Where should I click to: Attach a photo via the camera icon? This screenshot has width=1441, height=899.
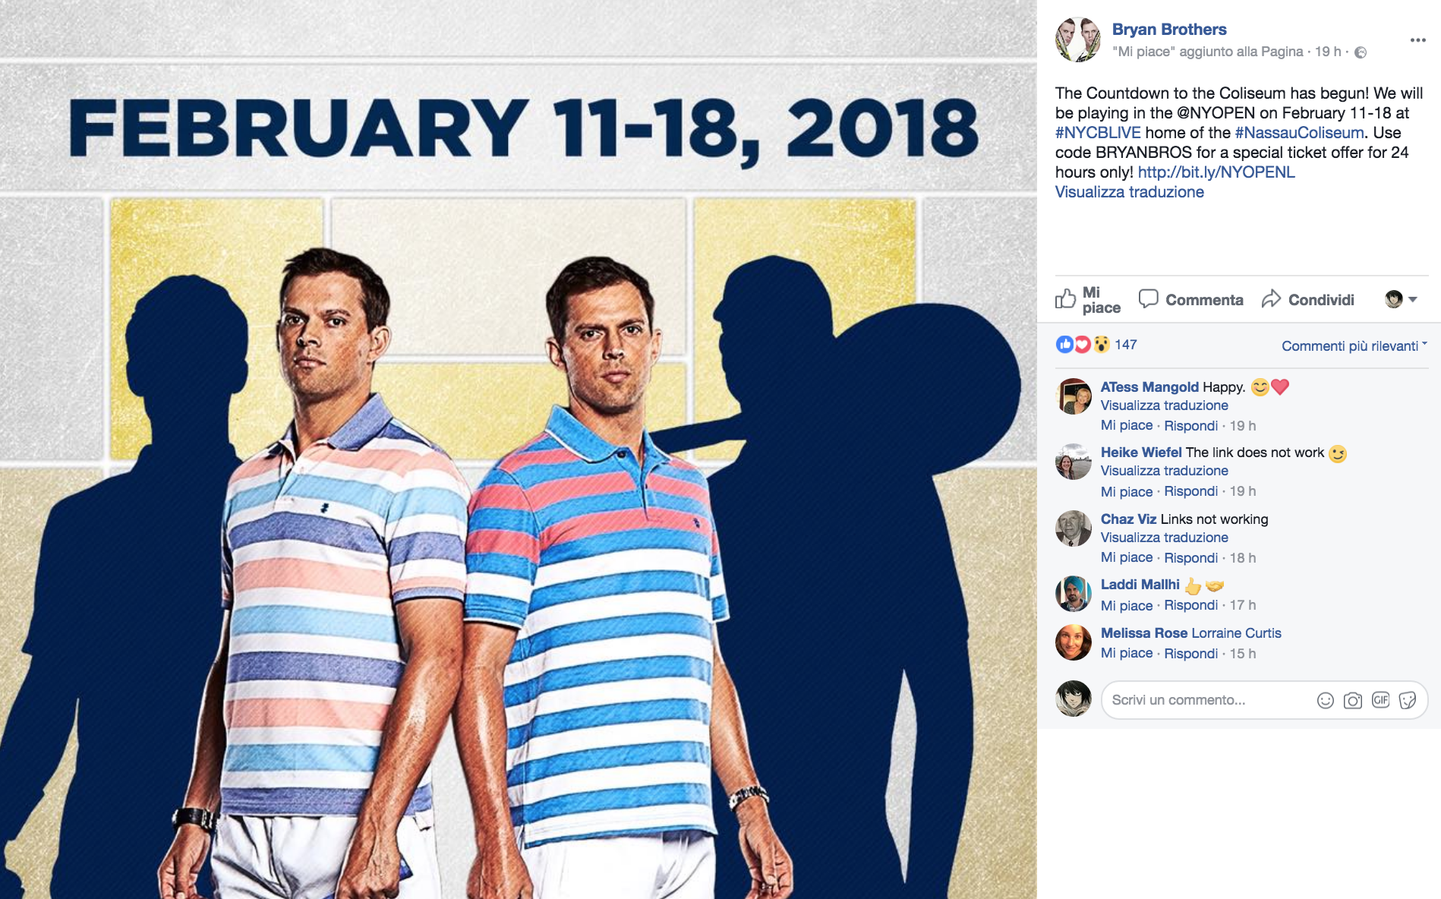pyautogui.click(x=1352, y=701)
